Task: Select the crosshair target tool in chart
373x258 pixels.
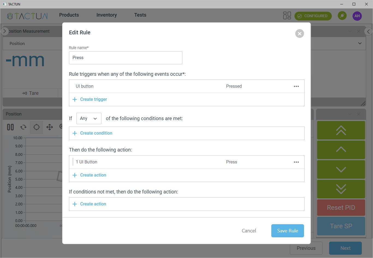Action: (37, 127)
